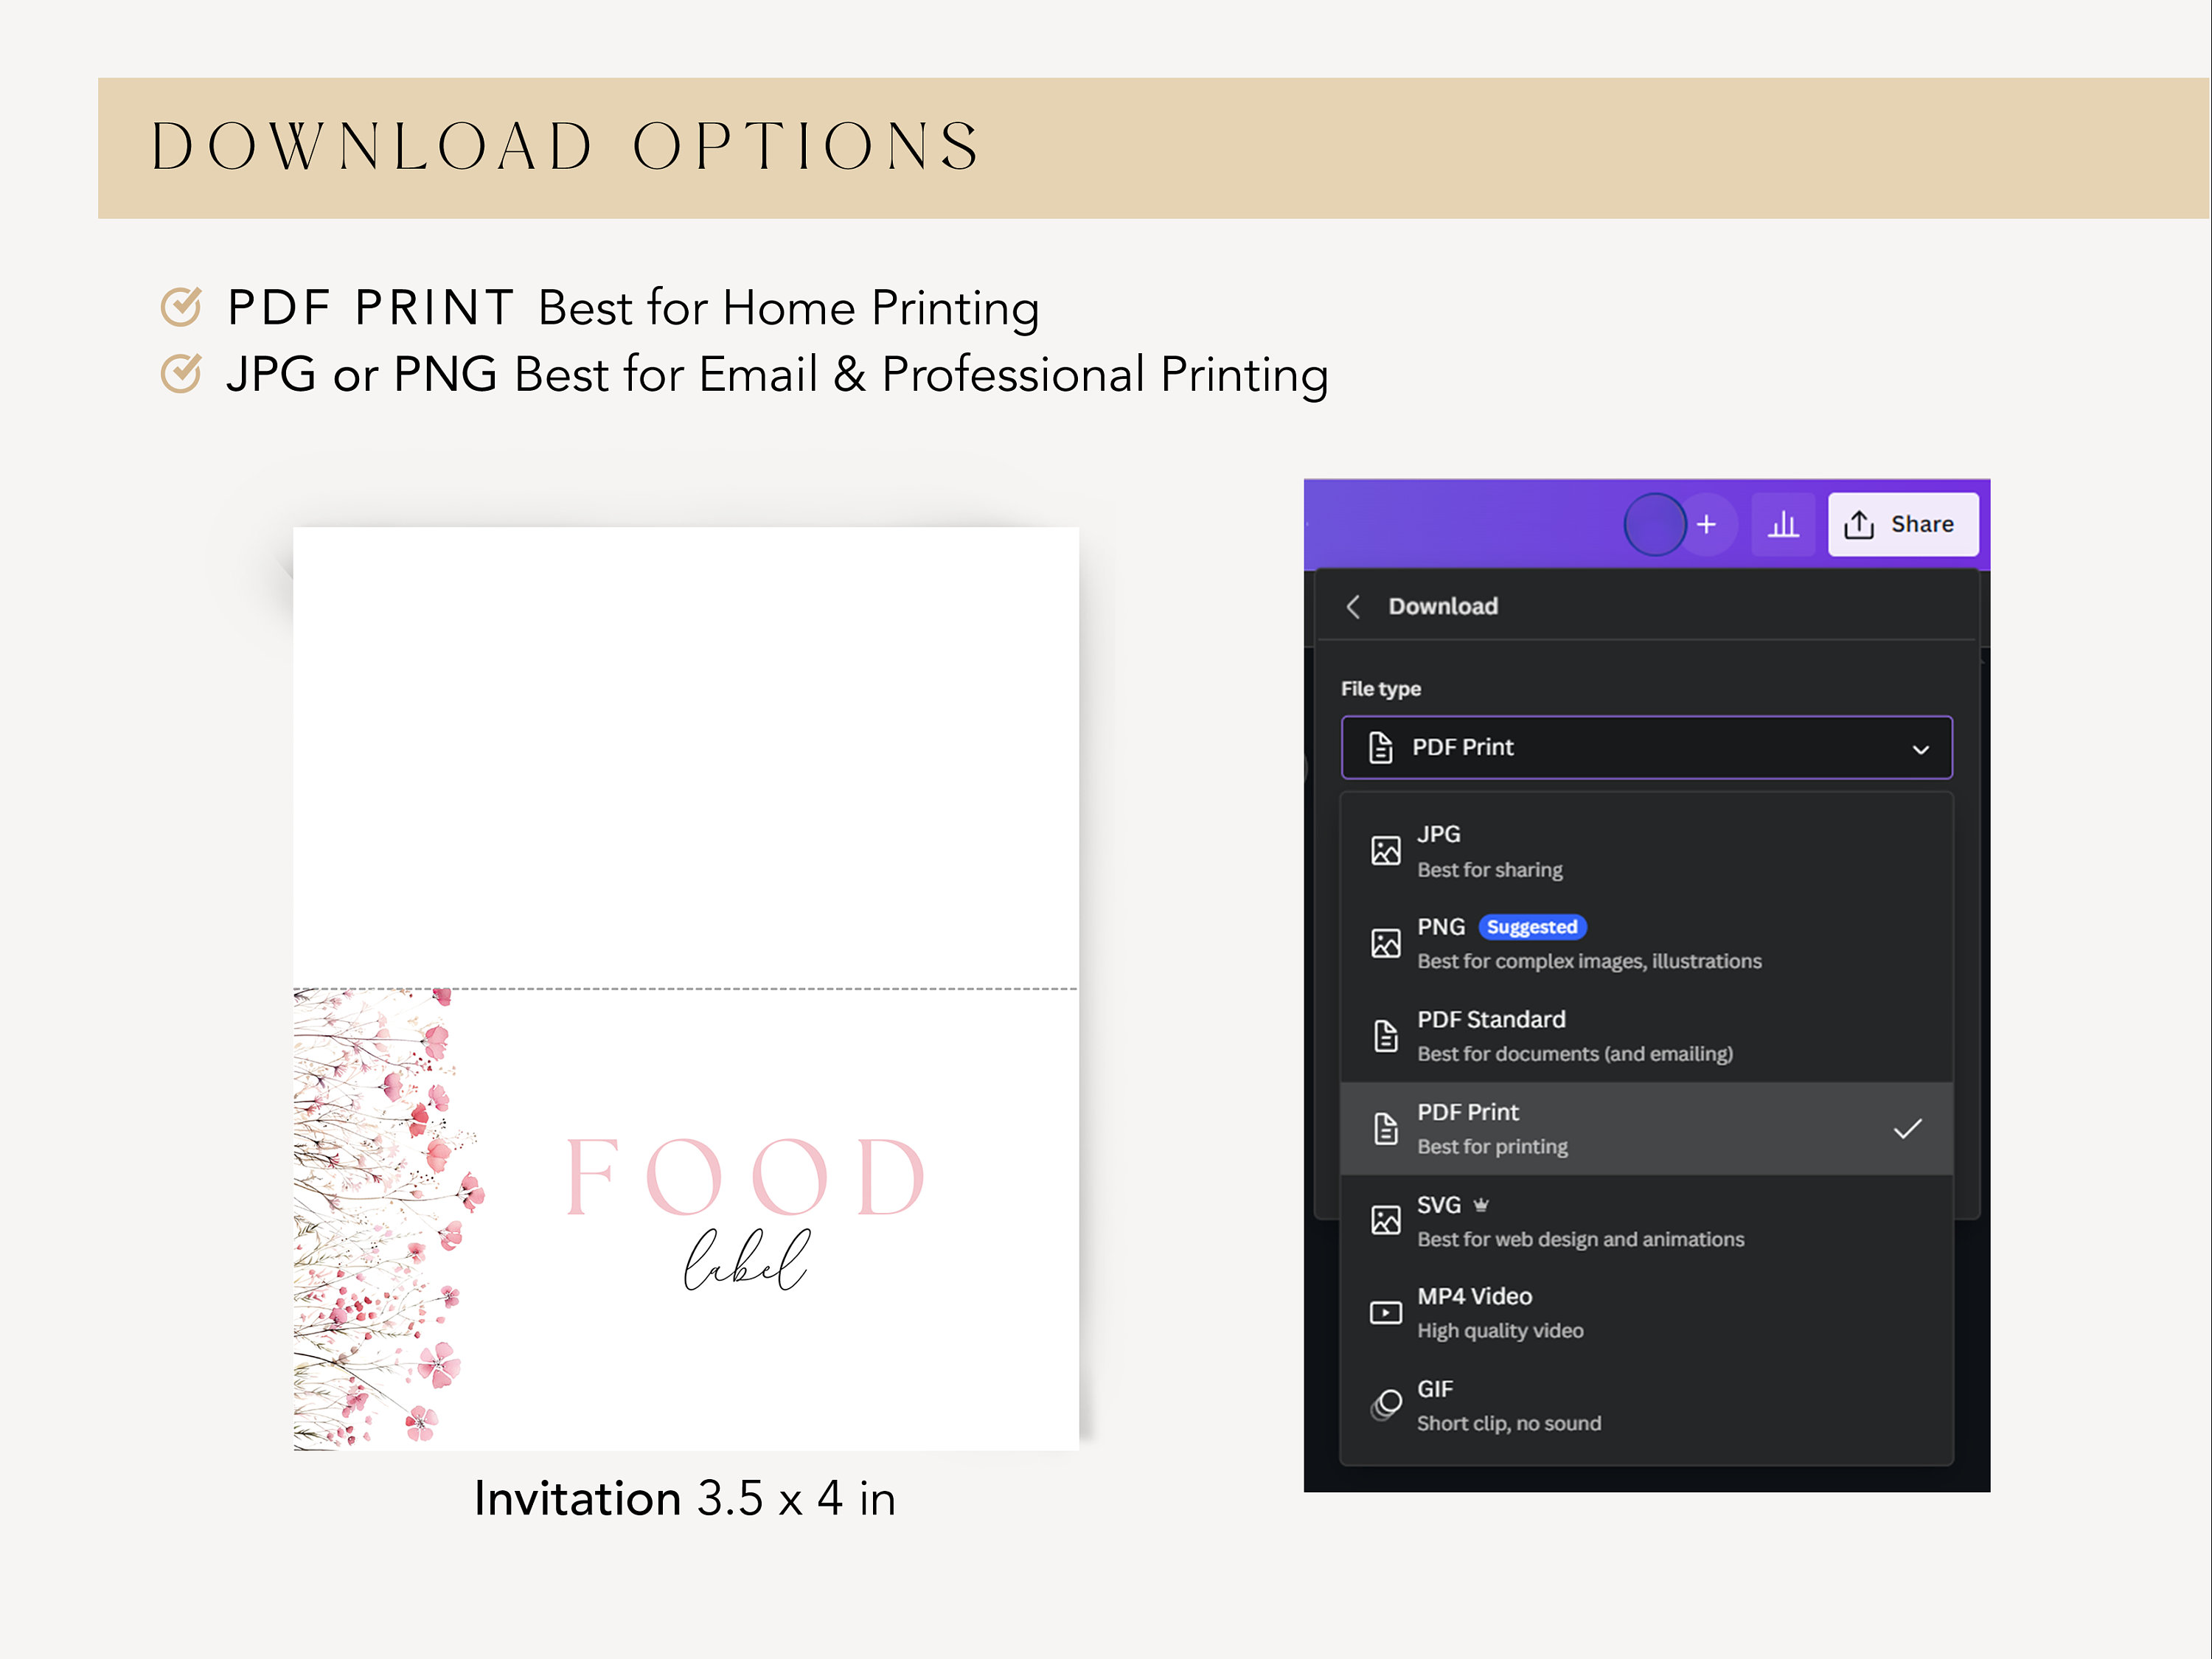The width and height of the screenshot is (2212, 1659).
Task: Click the FOOD label card preview
Action: (x=686, y=988)
